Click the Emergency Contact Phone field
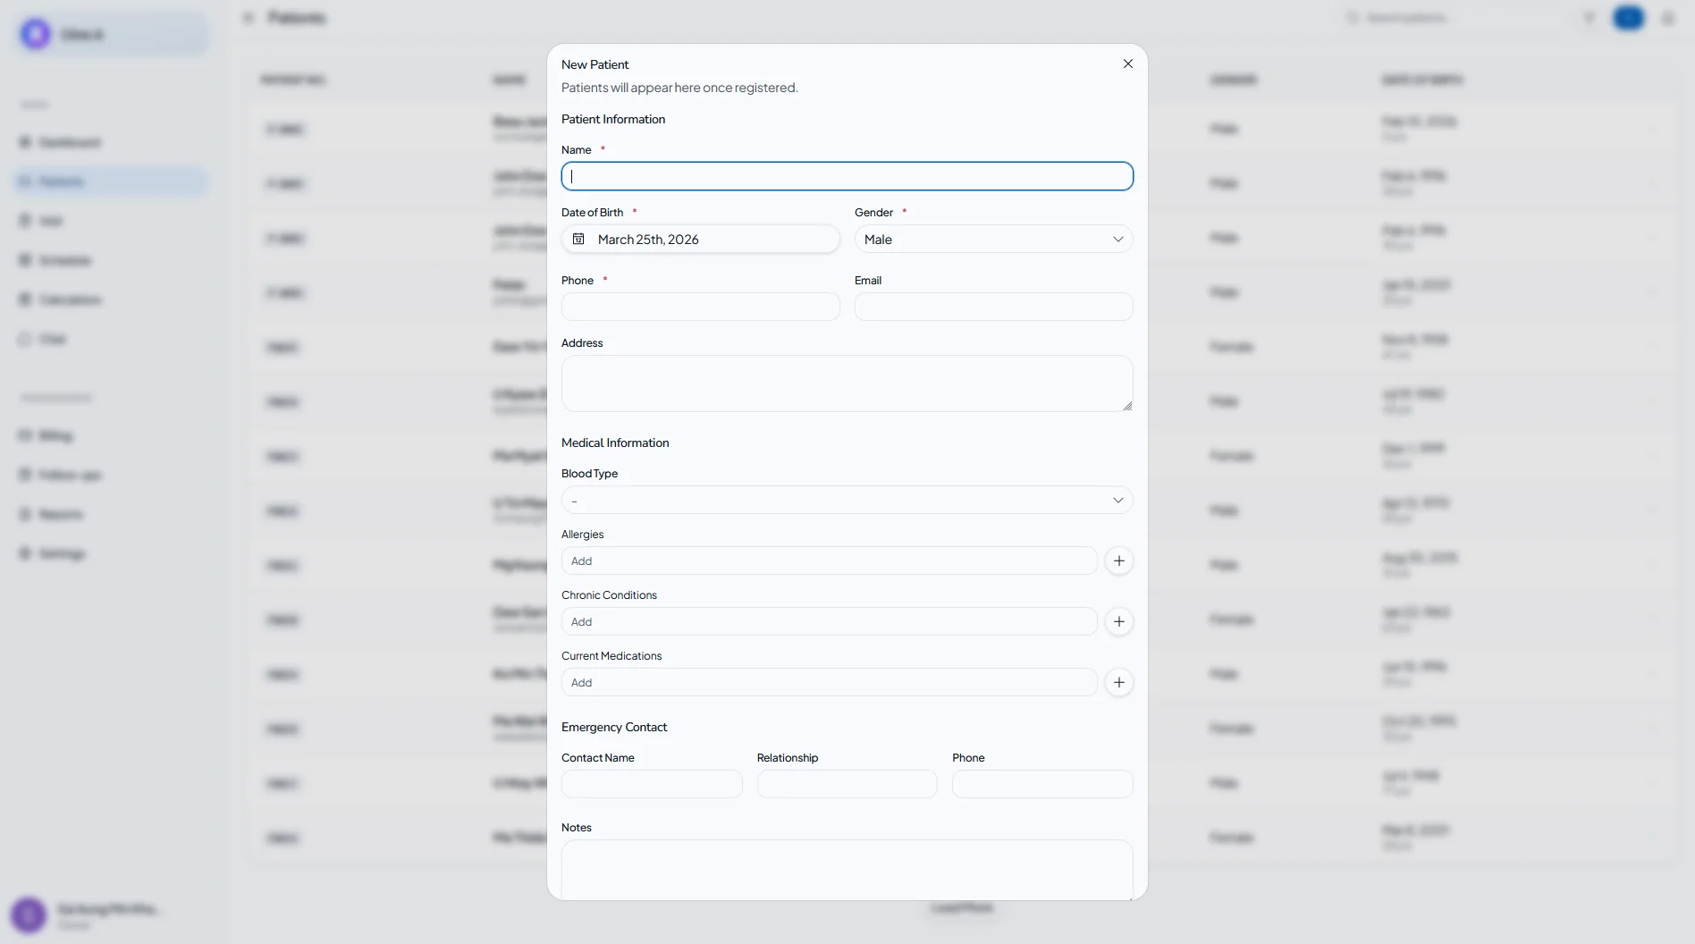 click(1042, 784)
